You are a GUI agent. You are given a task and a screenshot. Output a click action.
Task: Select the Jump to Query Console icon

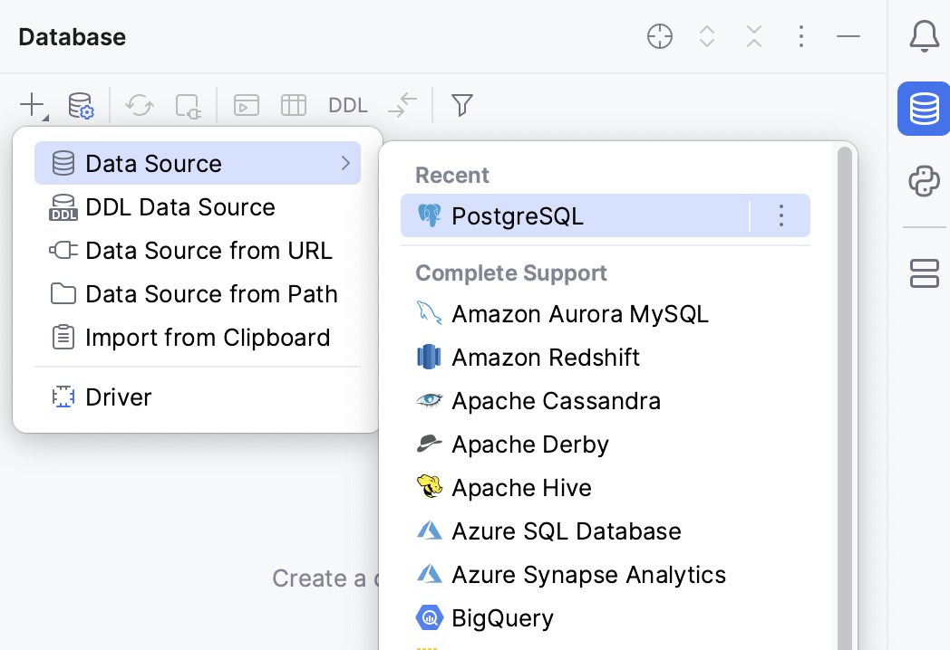[245, 105]
